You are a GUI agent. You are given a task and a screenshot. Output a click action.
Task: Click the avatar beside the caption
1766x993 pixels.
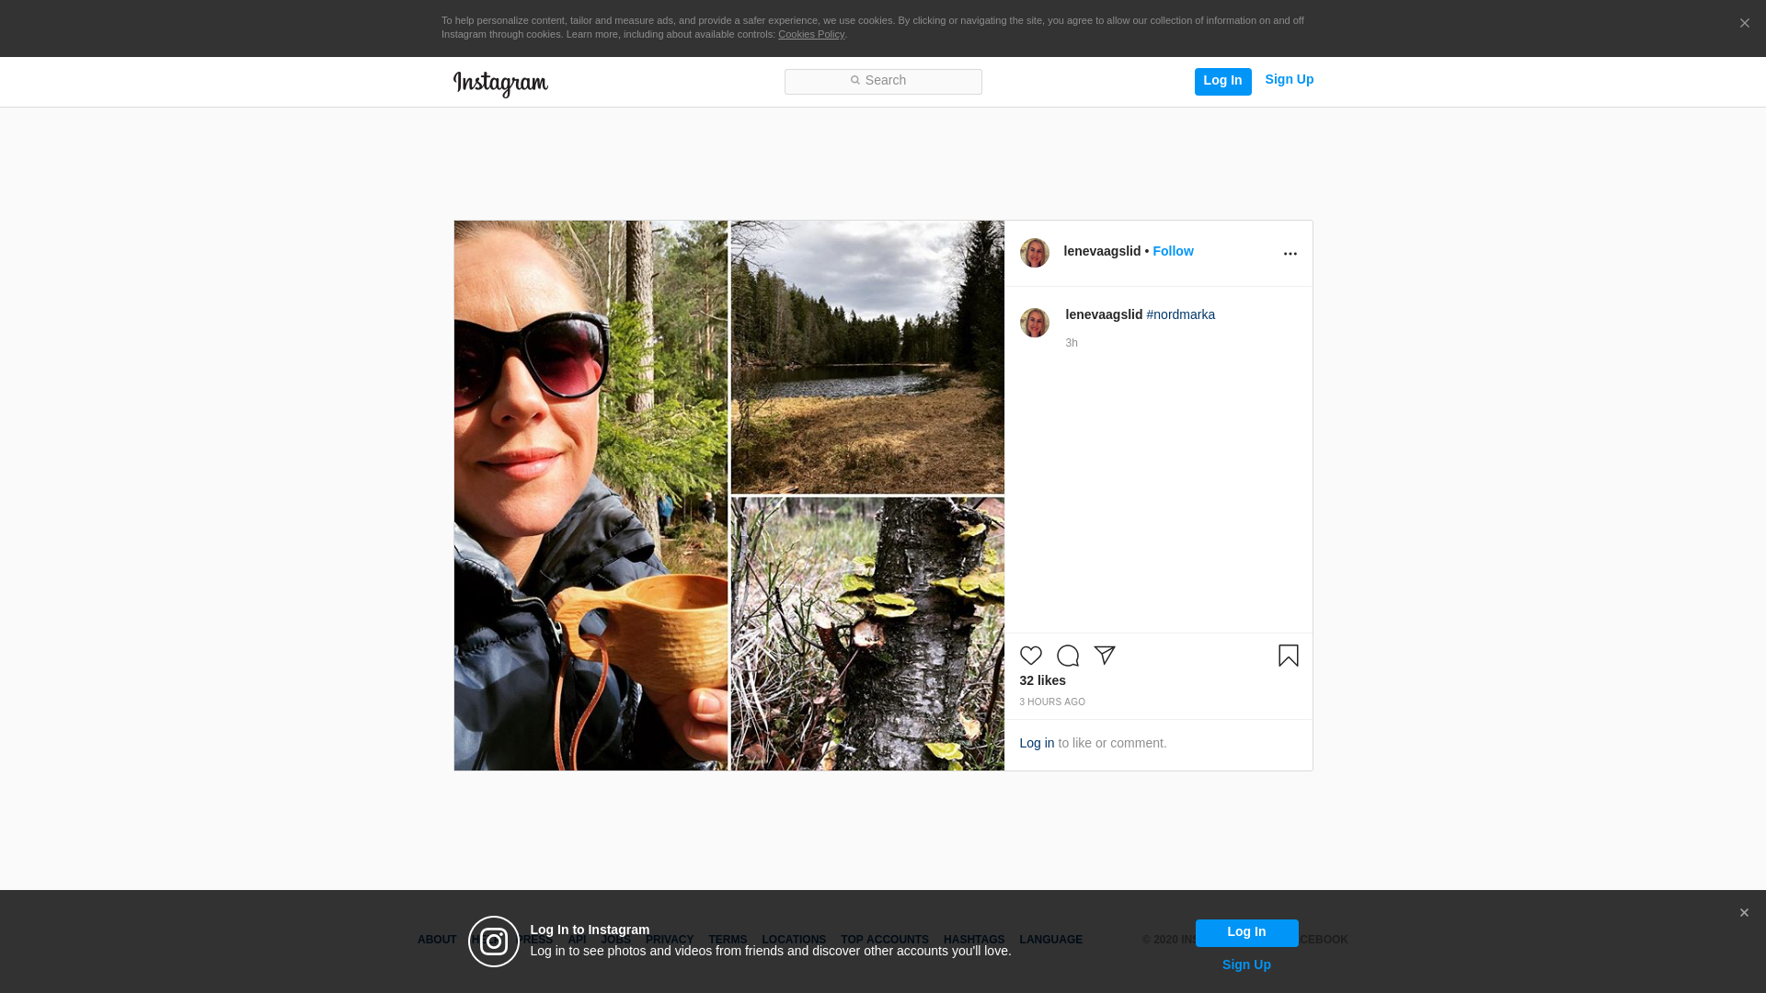click(1034, 323)
